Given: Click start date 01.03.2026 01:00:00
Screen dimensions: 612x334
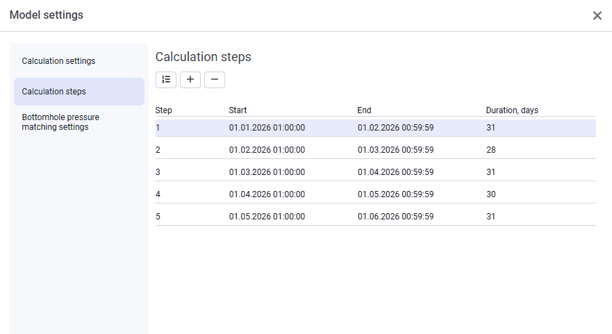Looking at the screenshot, I should point(267,172).
